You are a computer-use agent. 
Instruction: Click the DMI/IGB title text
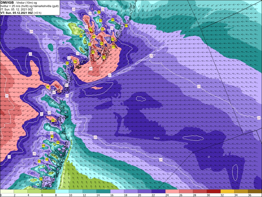pyautogui.click(x=7, y=3)
